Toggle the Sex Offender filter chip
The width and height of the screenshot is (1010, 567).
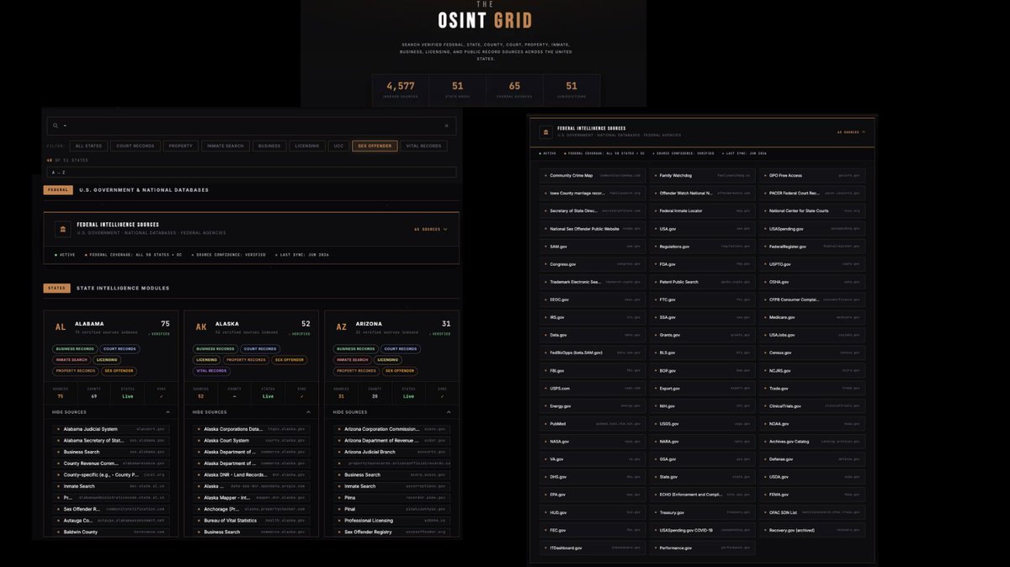375,146
